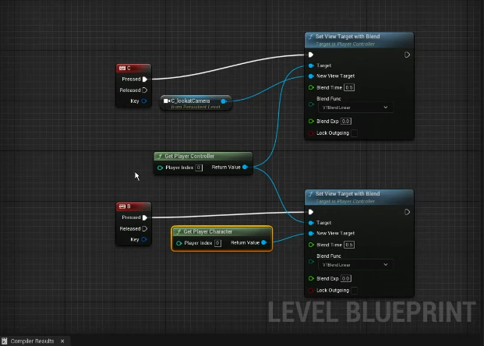
Task: Click bottom Set View Target New View Target pin
Action: point(312,233)
